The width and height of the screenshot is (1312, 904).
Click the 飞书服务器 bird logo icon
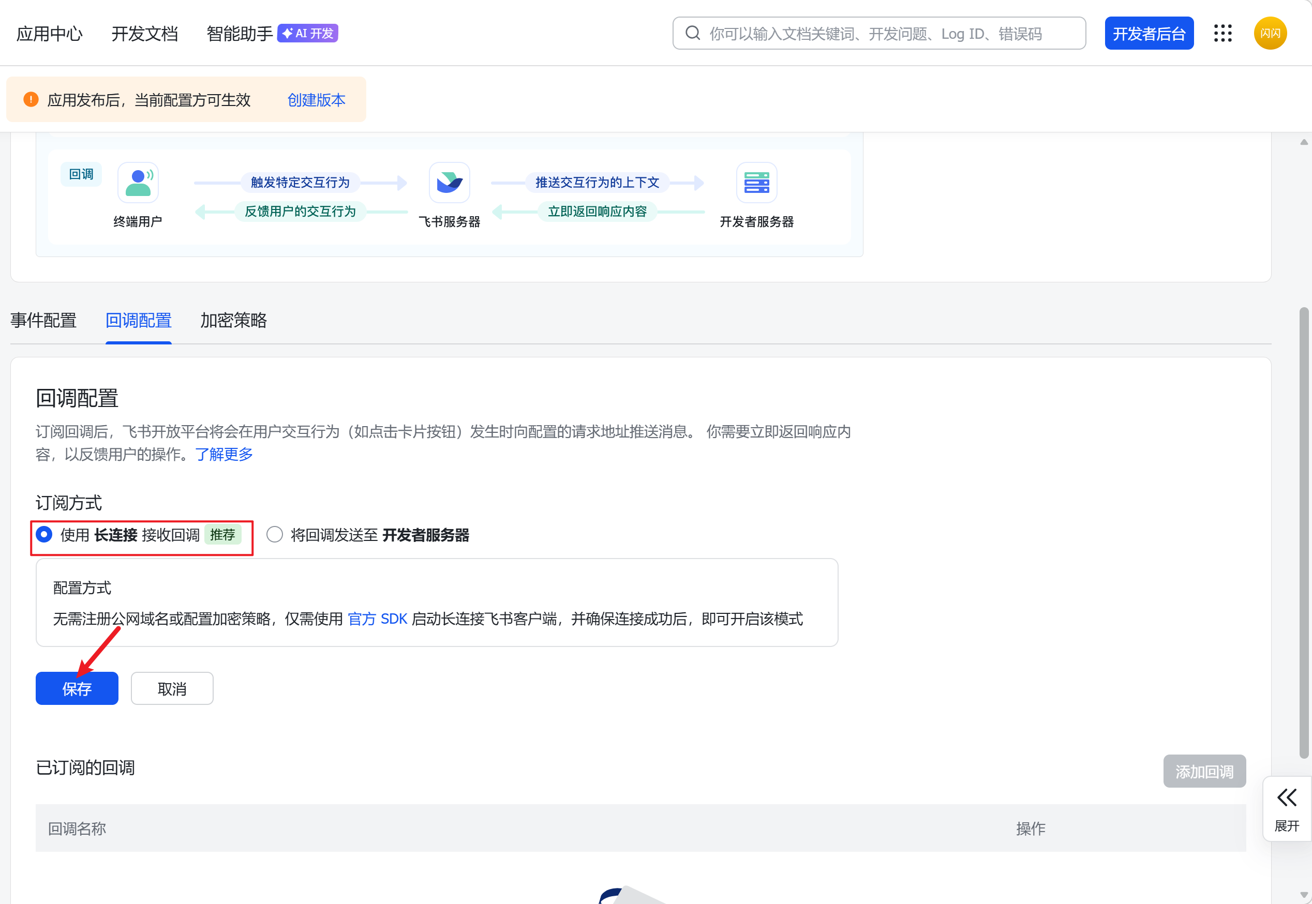(449, 183)
